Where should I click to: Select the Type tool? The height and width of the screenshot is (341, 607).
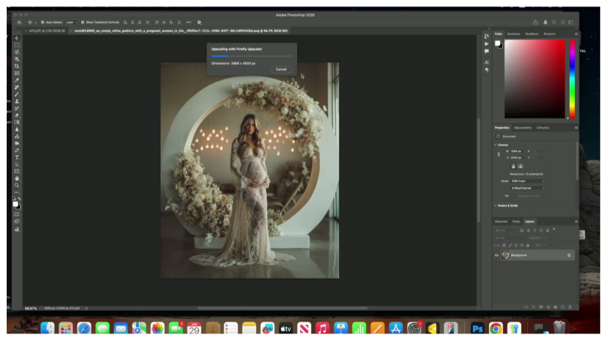coord(17,157)
